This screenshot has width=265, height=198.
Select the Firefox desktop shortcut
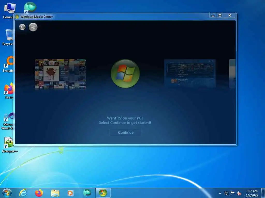[x=9, y=91]
